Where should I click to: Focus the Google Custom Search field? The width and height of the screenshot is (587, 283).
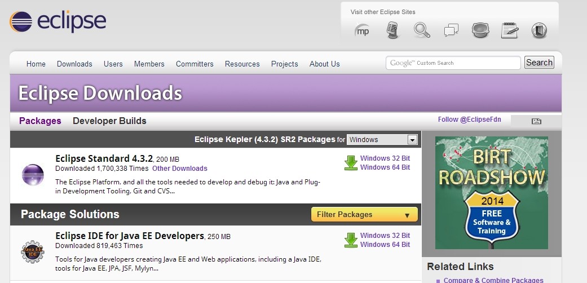coord(453,63)
